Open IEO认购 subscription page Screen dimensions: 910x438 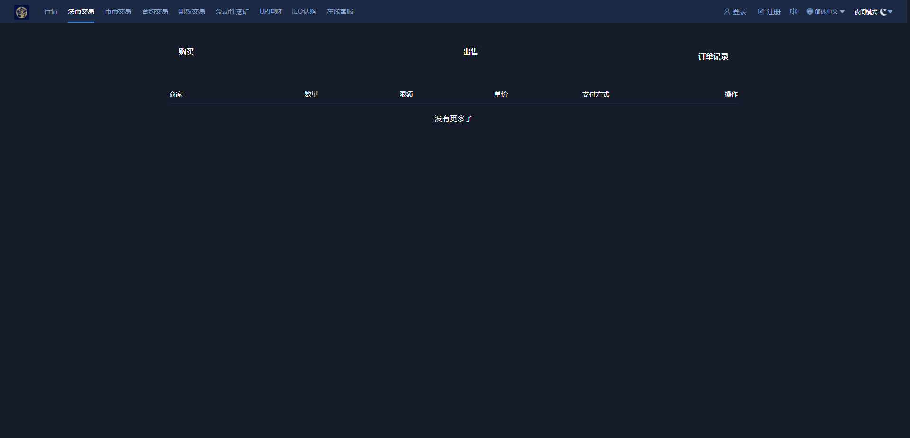pos(304,11)
